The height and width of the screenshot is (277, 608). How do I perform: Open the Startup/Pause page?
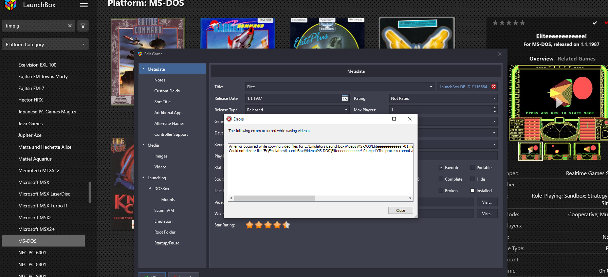click(x=167, y=243)
